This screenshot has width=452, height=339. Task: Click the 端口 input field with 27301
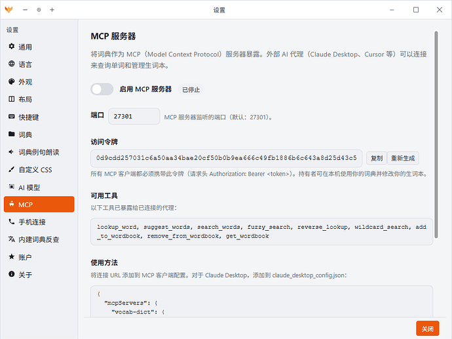click(x=134, y=116)
